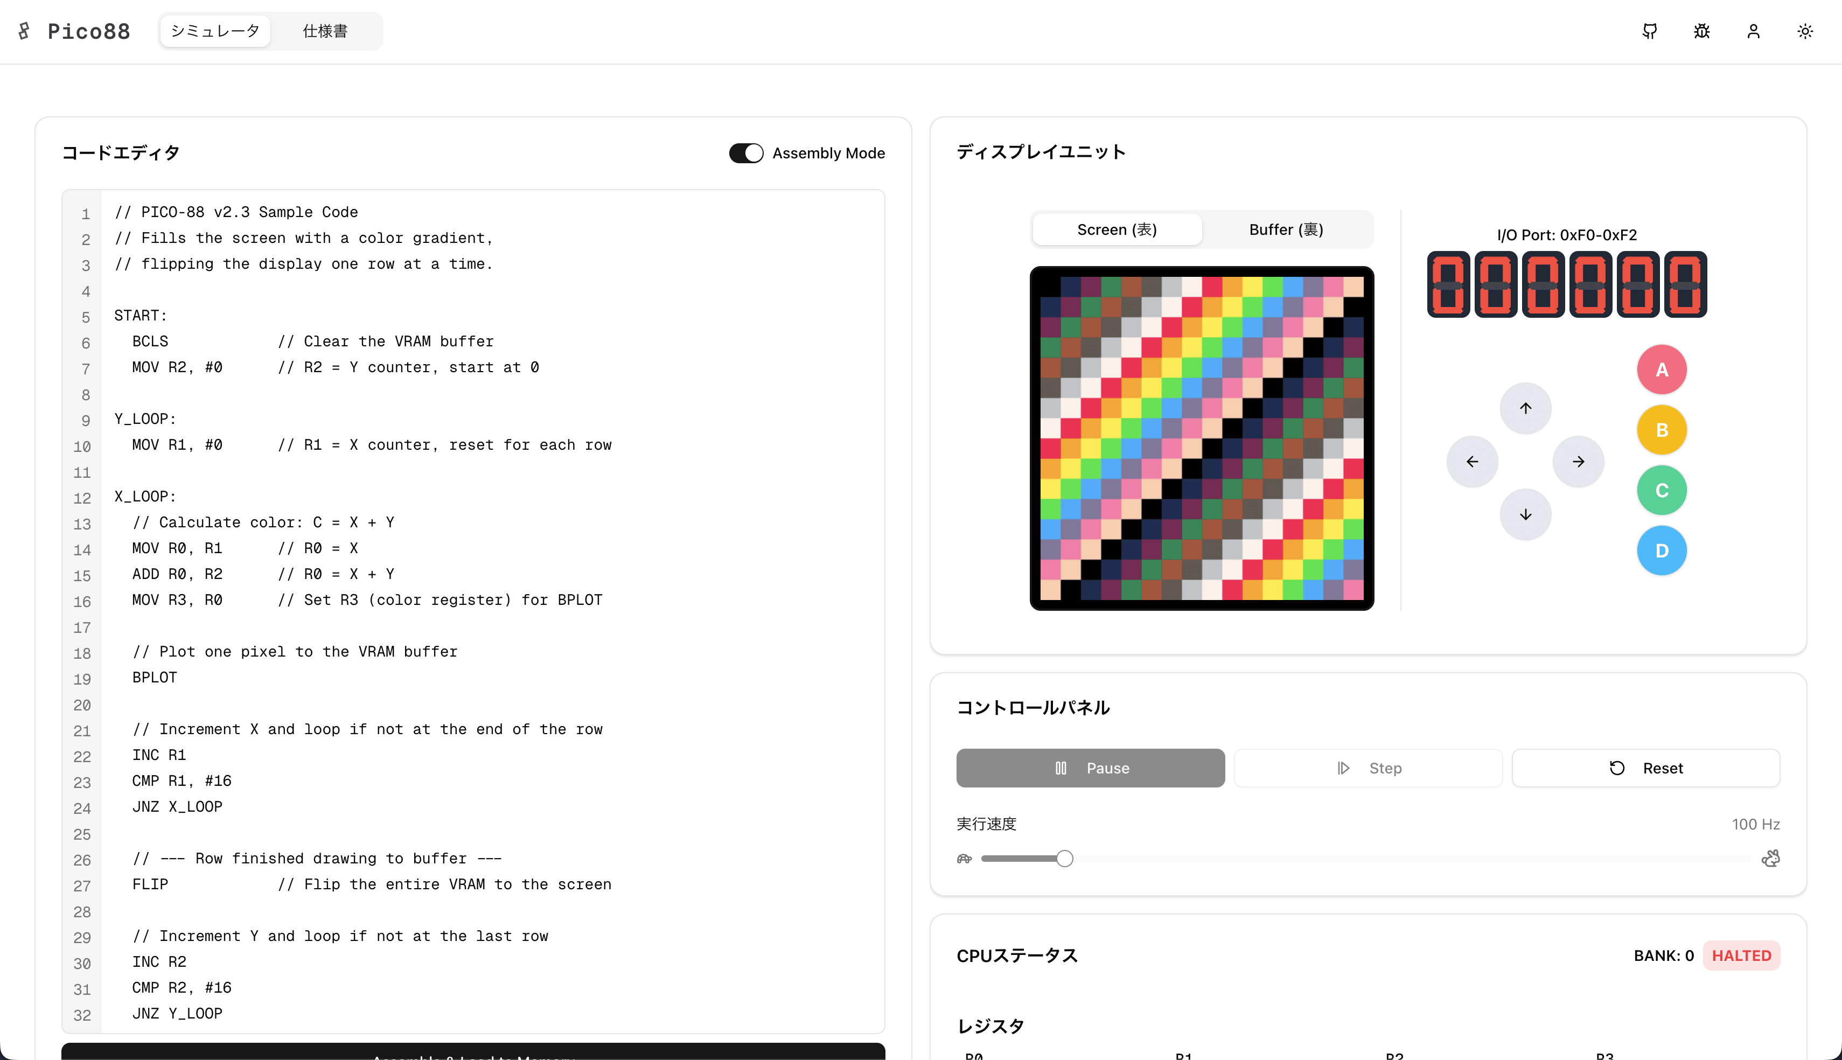This screenshot has width=1842, height=1060.
Task: Open the user account icon
Action: pos(1753,31)
